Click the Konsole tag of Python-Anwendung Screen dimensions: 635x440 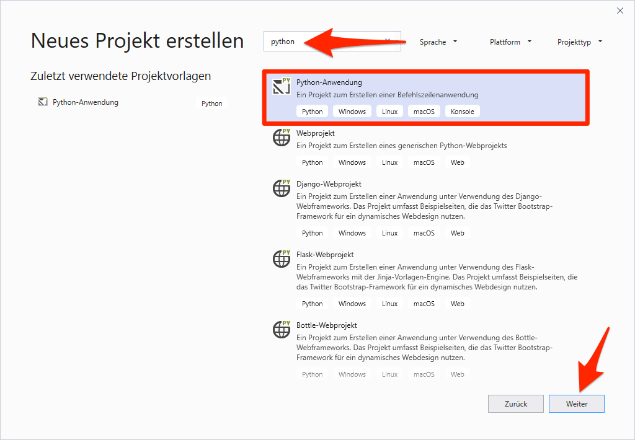click(462, 112)
